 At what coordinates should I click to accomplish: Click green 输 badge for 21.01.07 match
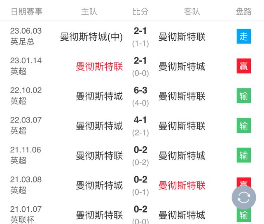[243, 215]
